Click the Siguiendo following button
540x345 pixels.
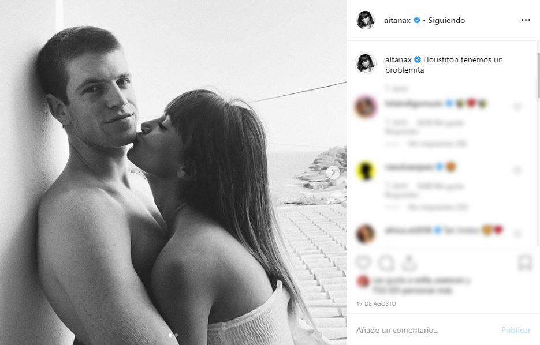[x=446, y=20]
